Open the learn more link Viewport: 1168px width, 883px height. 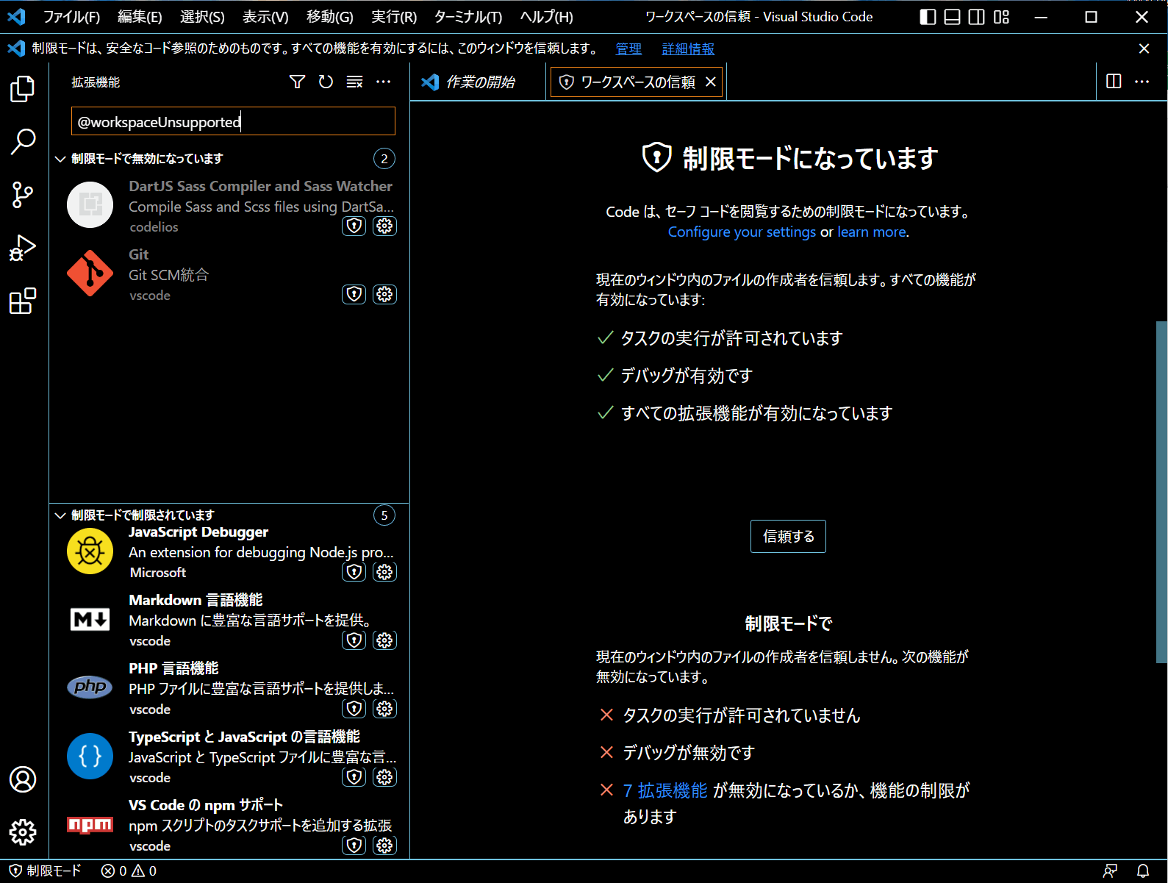point(872,232)
